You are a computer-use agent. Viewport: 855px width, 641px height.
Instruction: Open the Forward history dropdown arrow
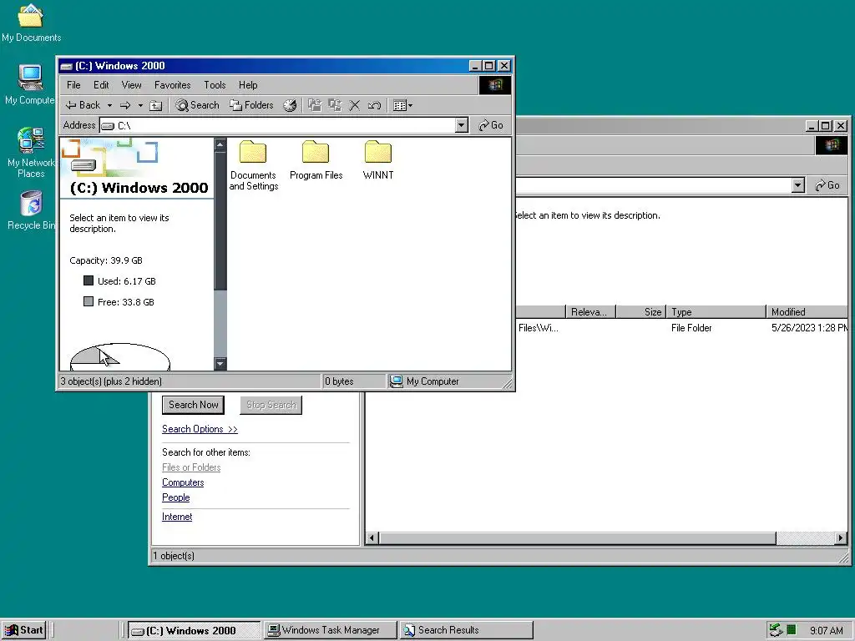point(140,105)
